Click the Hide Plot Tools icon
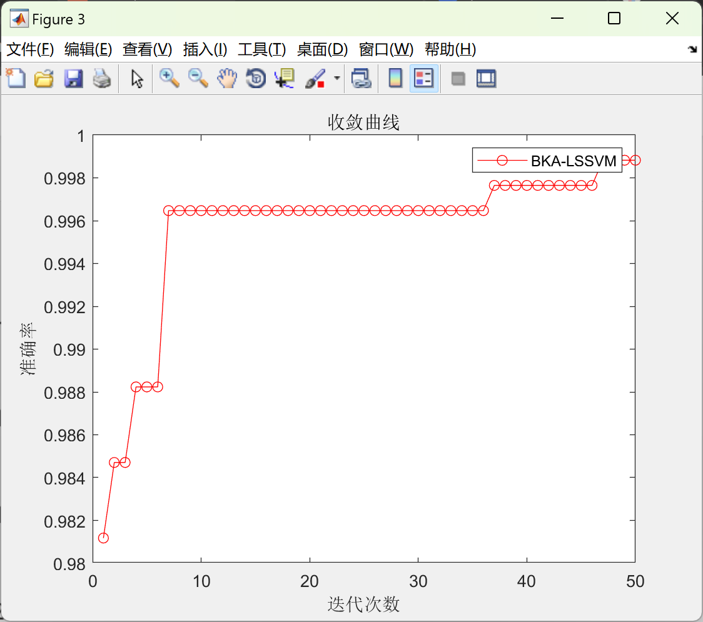The width and height of the screenshot is (703, 622). point(458,79)
